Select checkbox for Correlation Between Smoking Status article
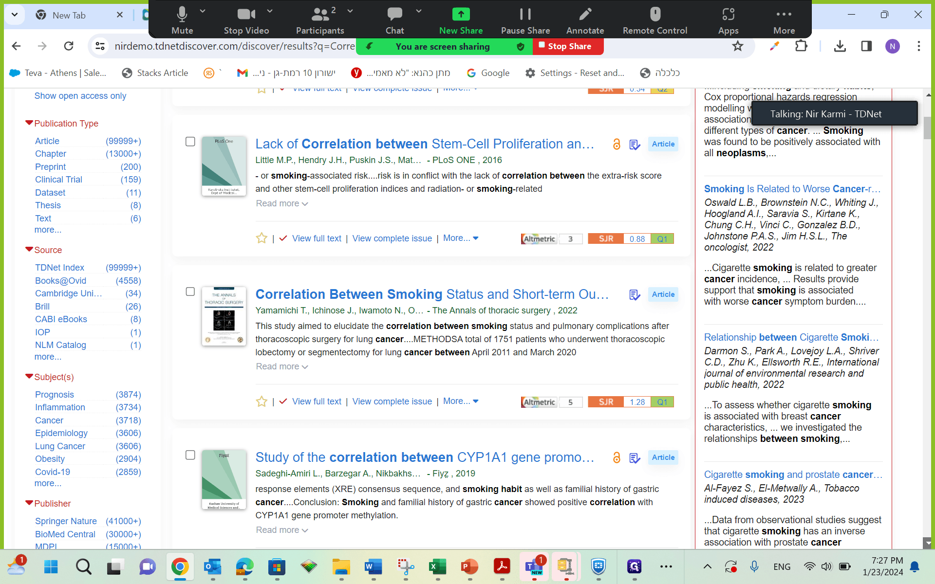The image size is (935, 584). 190,292
